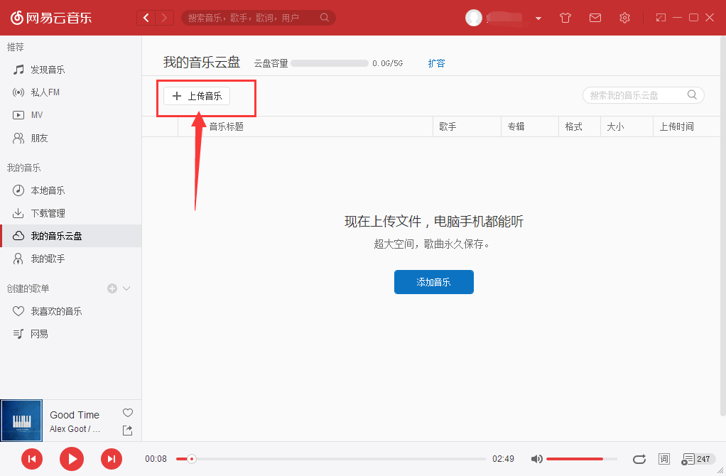Select 私人FM in the sidebar
The image size is (726, 476).
43,92
